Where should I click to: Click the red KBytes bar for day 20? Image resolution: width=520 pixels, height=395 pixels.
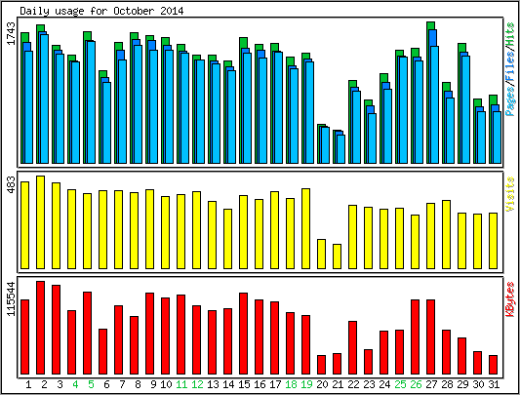click(x=321, y=365)
